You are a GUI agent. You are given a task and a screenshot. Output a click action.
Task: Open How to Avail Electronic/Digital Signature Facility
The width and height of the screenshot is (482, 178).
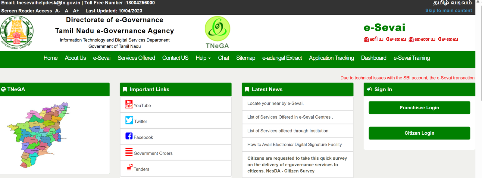pyautogui.click(x=295, y=145)
